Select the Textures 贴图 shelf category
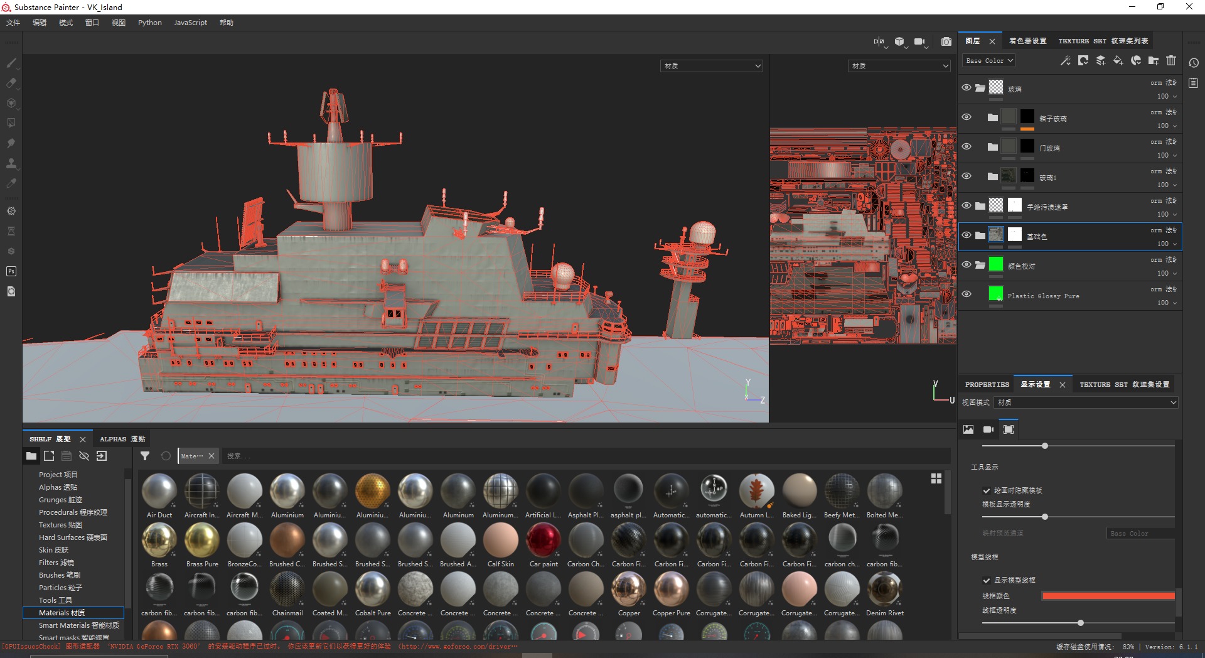This screenshot has height=658, width=1205. (60, 525)
